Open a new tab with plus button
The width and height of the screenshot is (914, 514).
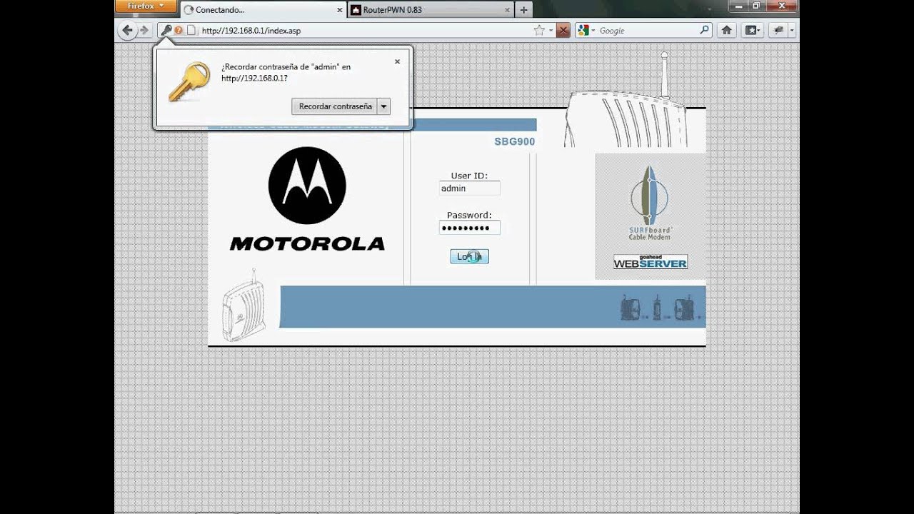click(x=524, y=10)
